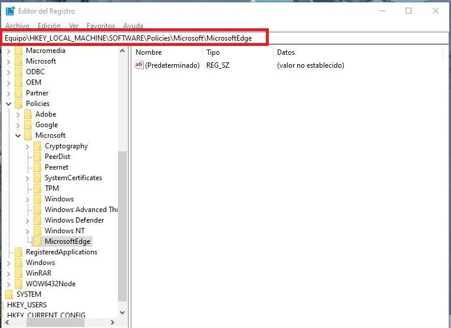Select the RegisteredApplications key

pyautogui.click(x=61, y=252)
